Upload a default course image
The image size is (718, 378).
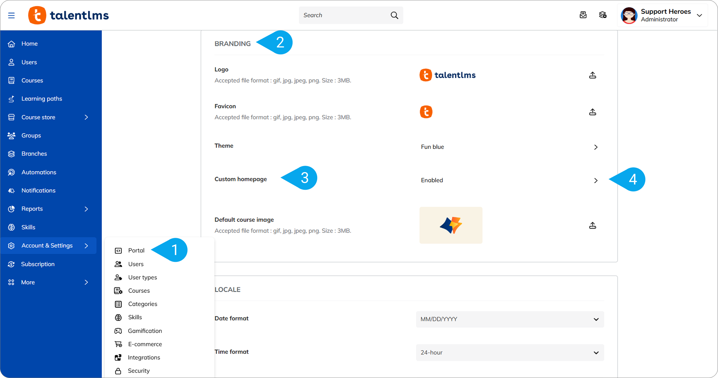[x=592, y=225]
